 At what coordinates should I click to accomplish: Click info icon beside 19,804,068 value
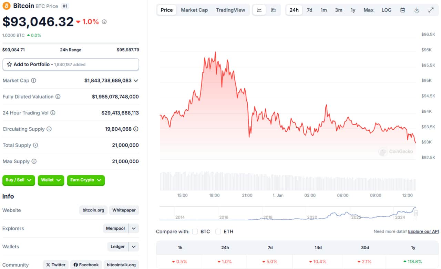[136, 129]
